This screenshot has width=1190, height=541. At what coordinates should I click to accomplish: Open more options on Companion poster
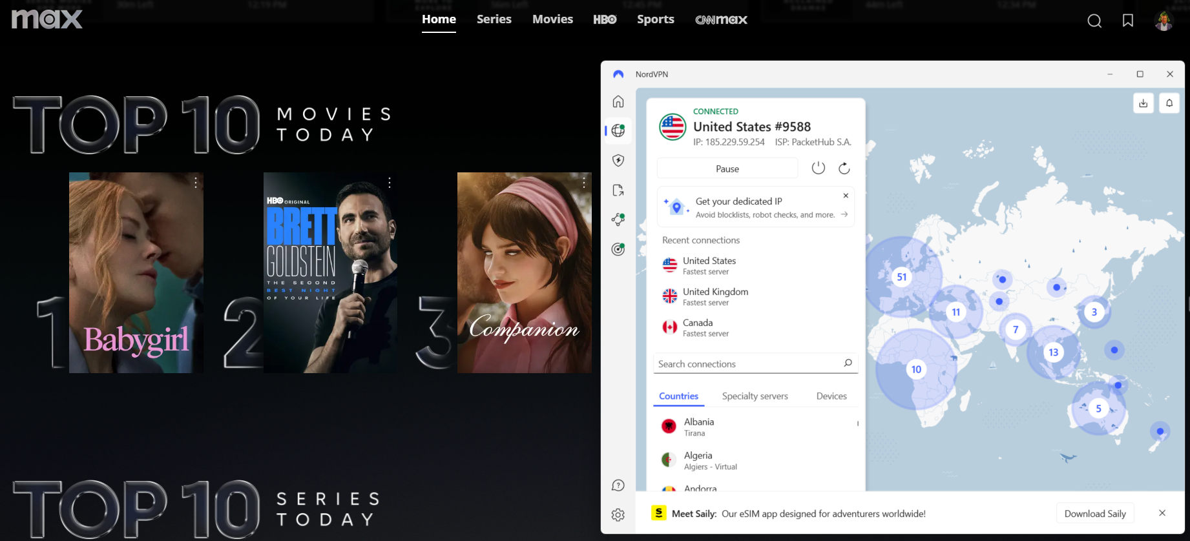click(x=584, y=183)
